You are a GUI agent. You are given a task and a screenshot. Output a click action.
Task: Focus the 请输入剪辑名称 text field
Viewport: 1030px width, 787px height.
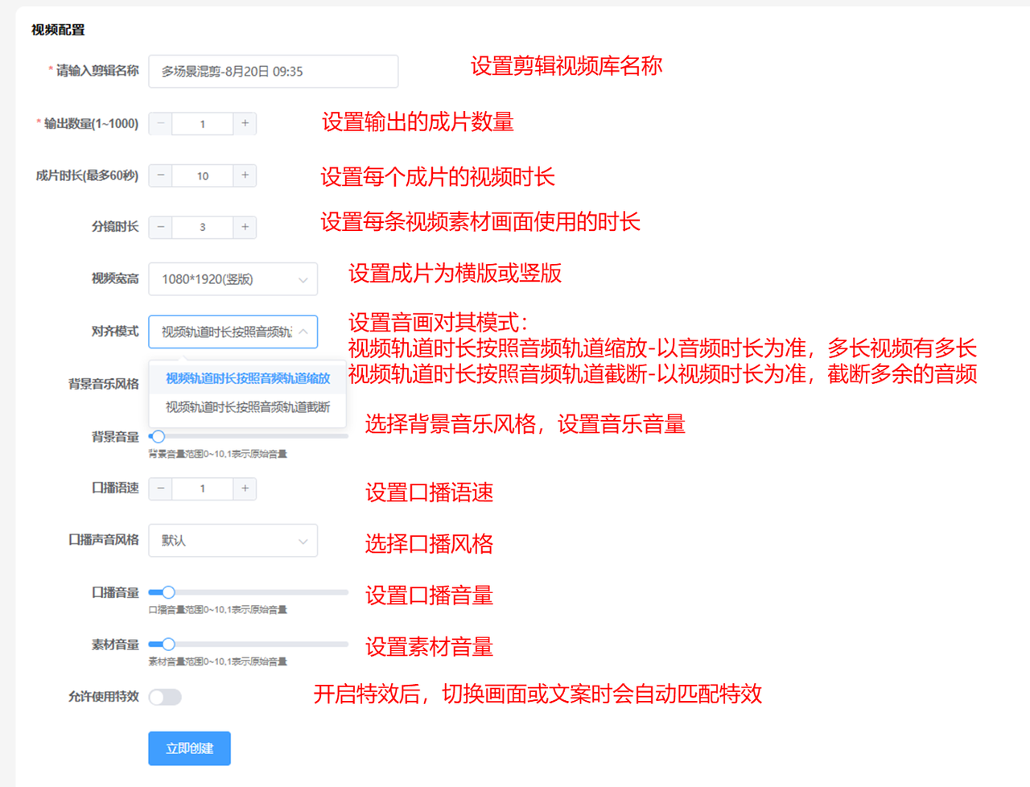273,72
